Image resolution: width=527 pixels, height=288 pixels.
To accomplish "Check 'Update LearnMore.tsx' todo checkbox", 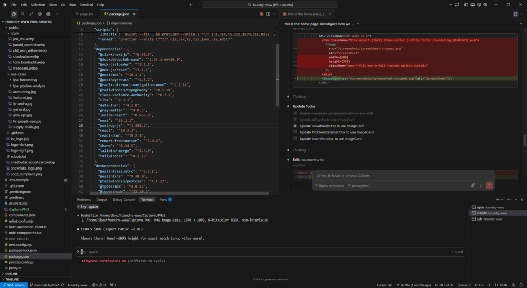I will pos(295,138).
